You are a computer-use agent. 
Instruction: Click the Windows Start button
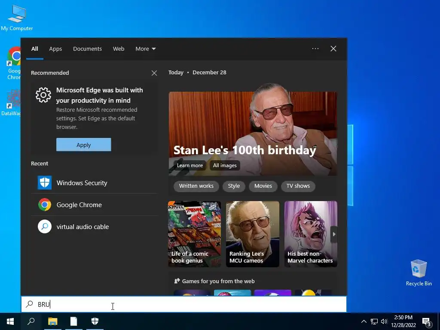click(x=10, y=321)
